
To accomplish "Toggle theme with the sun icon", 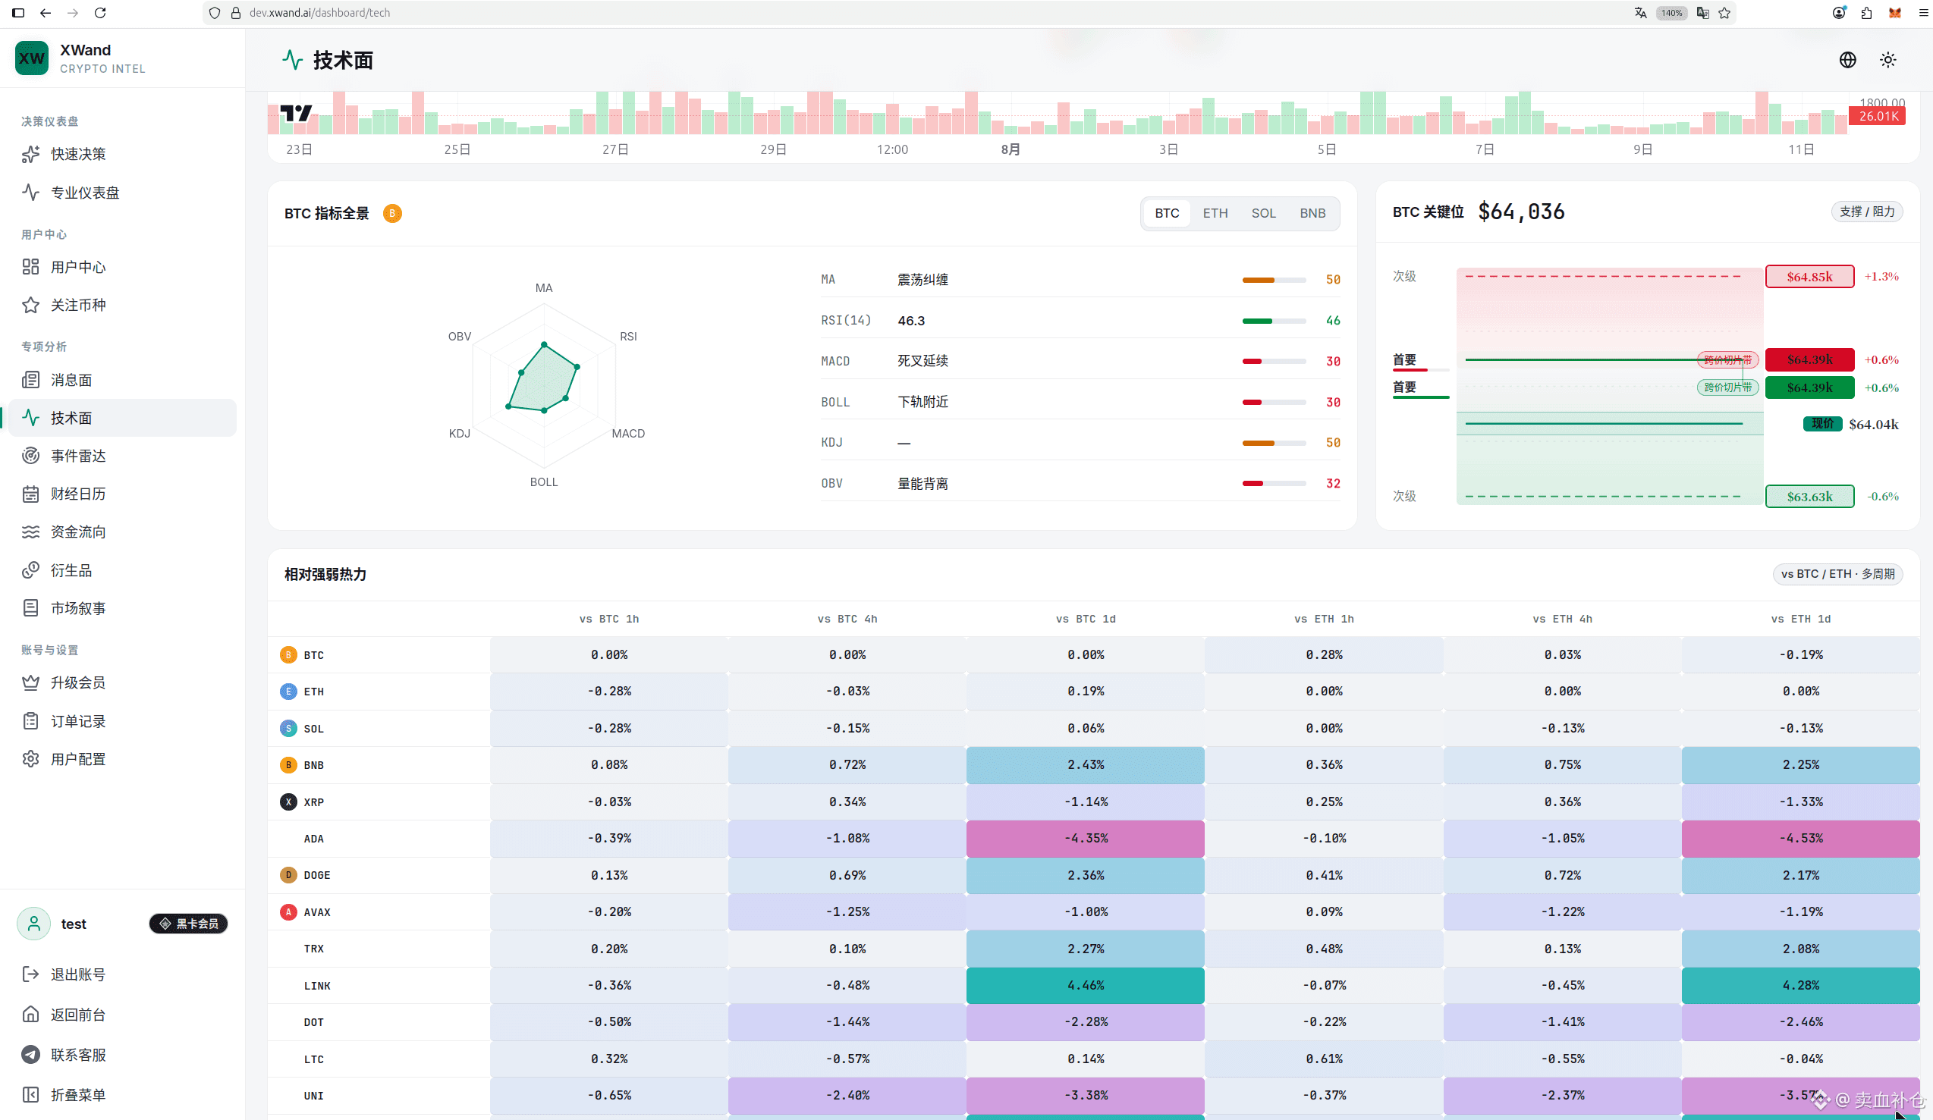I will 1887,60.
